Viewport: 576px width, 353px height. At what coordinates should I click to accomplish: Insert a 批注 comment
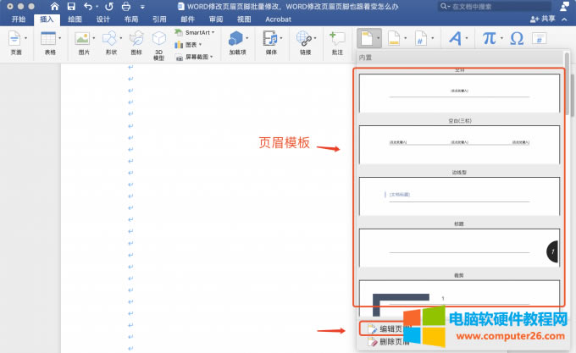[337, 42]
